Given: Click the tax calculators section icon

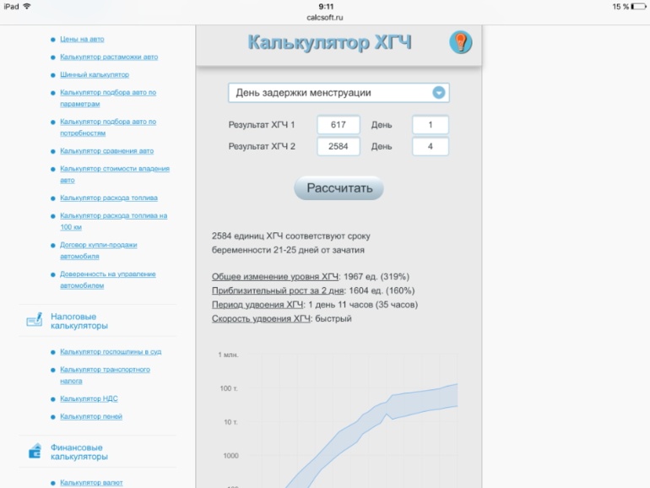Looking at the screenshot, I should [35, 321].
